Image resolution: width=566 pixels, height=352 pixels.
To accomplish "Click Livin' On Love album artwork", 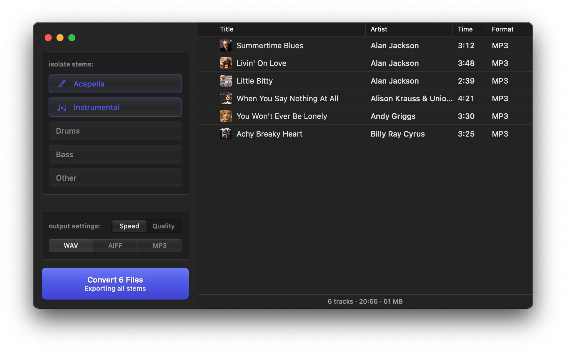I will click(226, 63).
